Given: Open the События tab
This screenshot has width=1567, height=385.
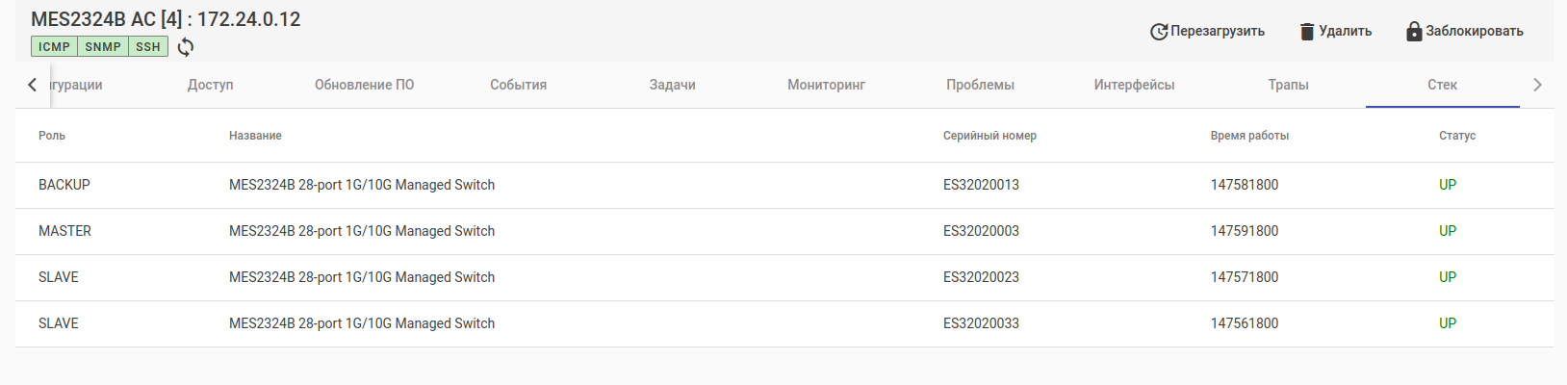Looking at the screenshot, I should tap(518, 85).
